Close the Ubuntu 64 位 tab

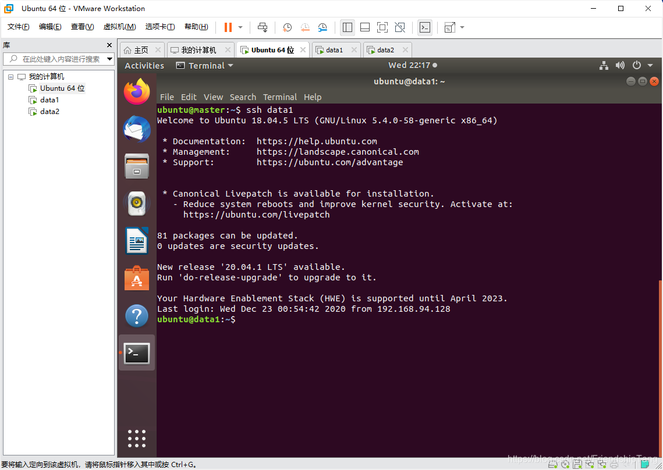(x=303, y=50)
